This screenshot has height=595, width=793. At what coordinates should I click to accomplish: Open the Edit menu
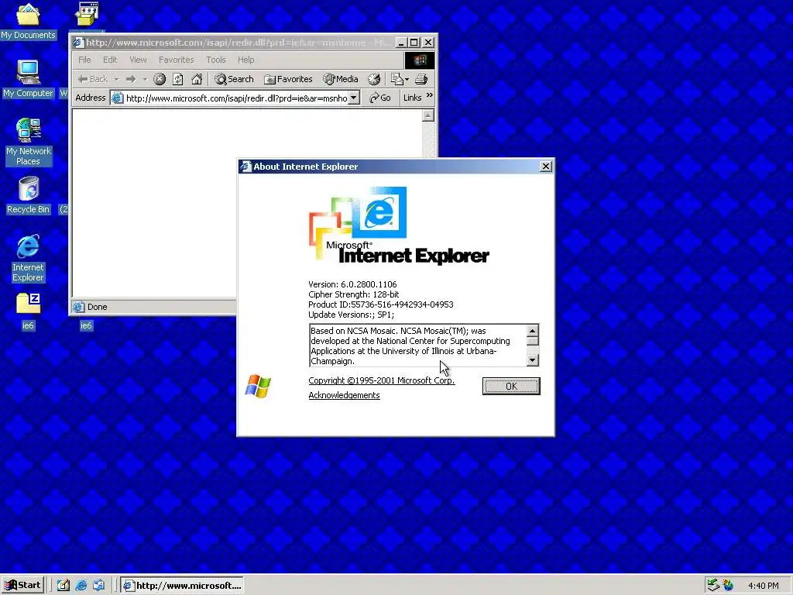110,60
